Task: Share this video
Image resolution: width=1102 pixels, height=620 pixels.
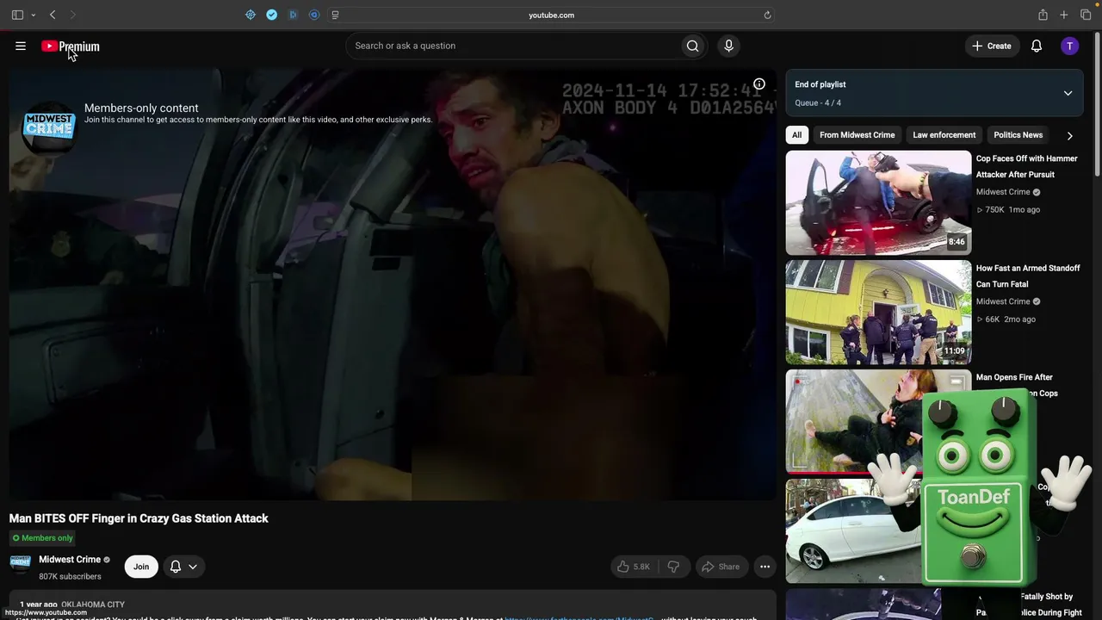Action: pos(721,567)
